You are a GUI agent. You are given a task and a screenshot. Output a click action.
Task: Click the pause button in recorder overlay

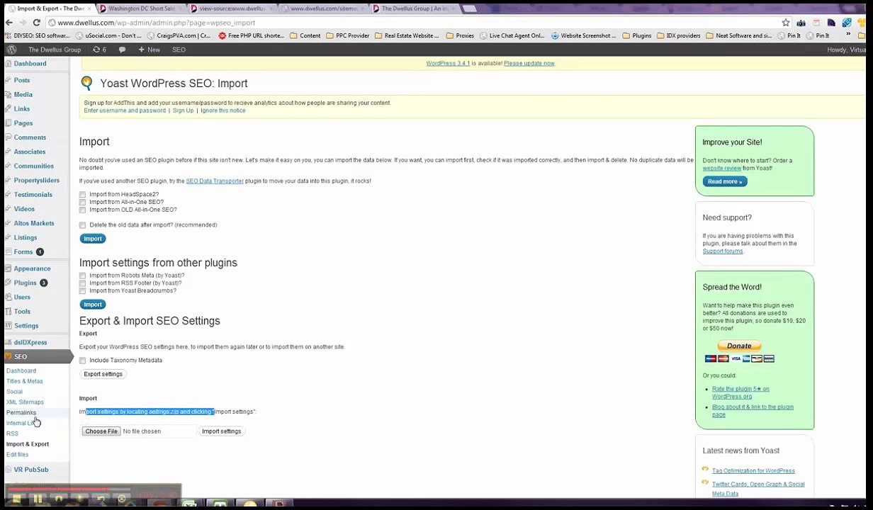click(x=37, y=499)
